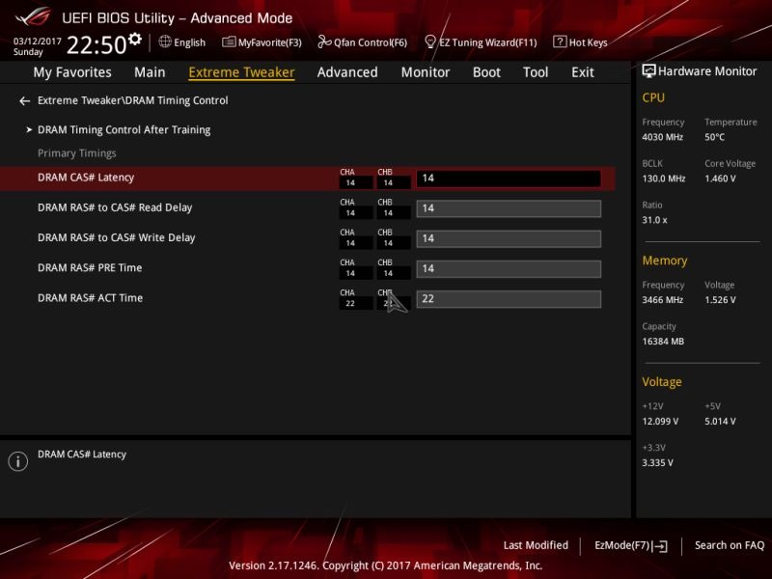The width and height of the screenshot is (772, 579).
Task: Click Core Voltage value 1.460 V
Action: (x=720, y=179)
